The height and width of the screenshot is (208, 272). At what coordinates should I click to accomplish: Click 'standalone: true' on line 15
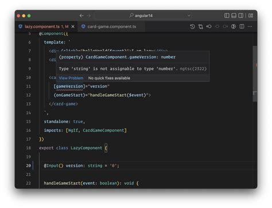point(64,121)
